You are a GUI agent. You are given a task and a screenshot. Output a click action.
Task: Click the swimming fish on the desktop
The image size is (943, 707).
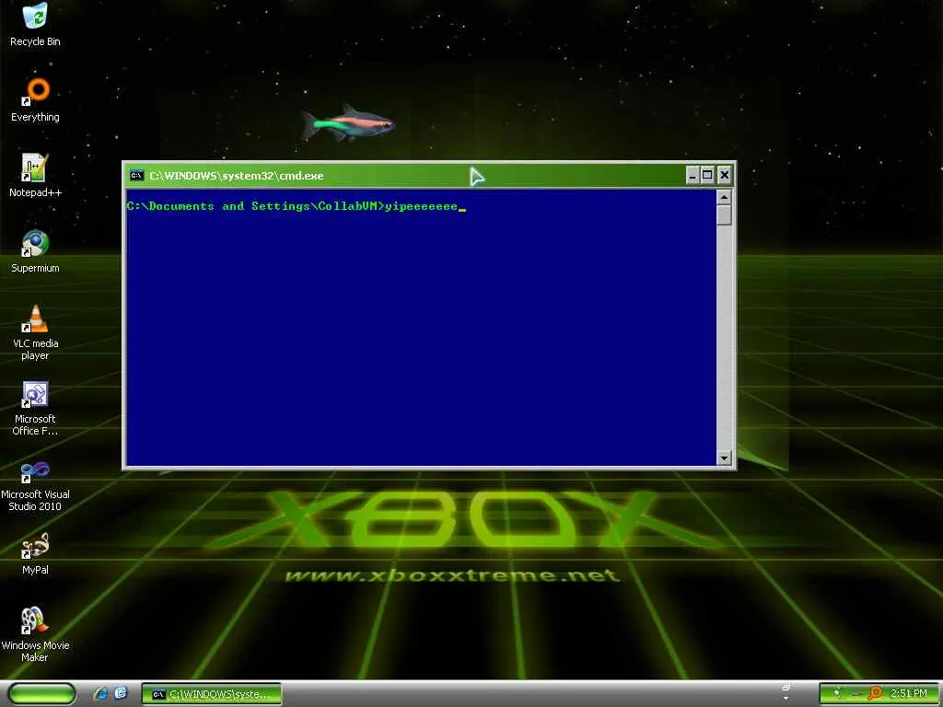(347, 123)
